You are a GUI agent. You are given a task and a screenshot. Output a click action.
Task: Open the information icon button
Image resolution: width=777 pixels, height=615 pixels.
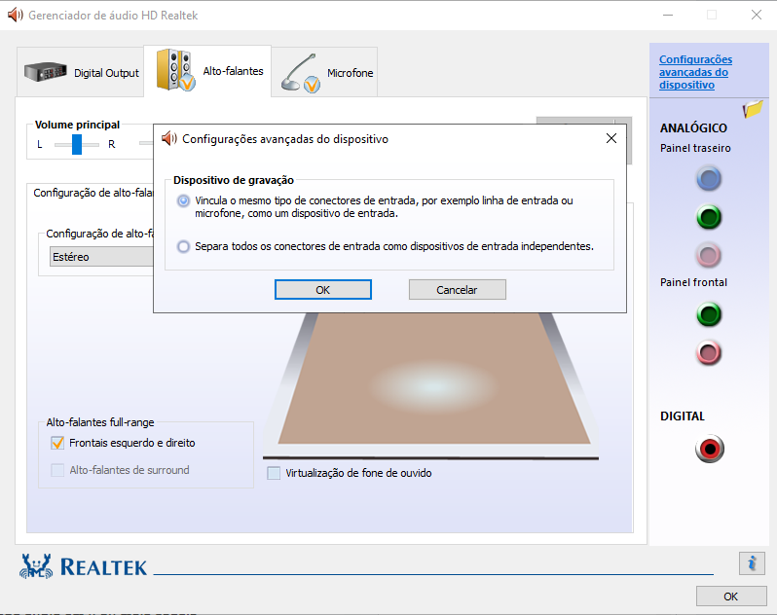752,563
